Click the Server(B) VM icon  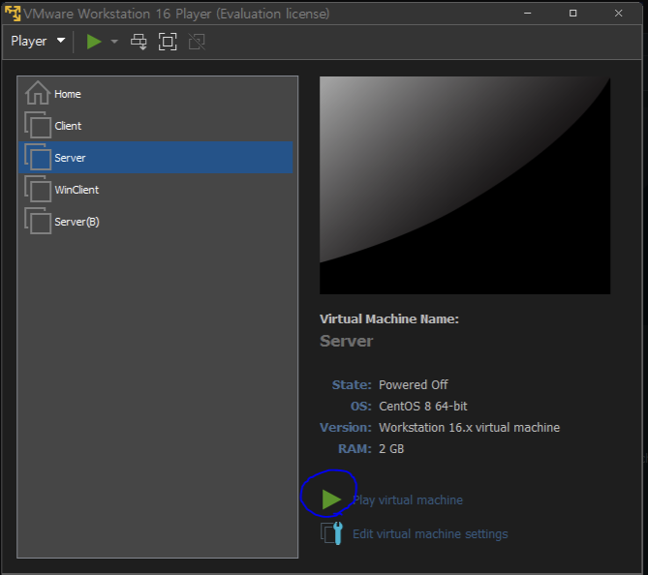(38, 221)
